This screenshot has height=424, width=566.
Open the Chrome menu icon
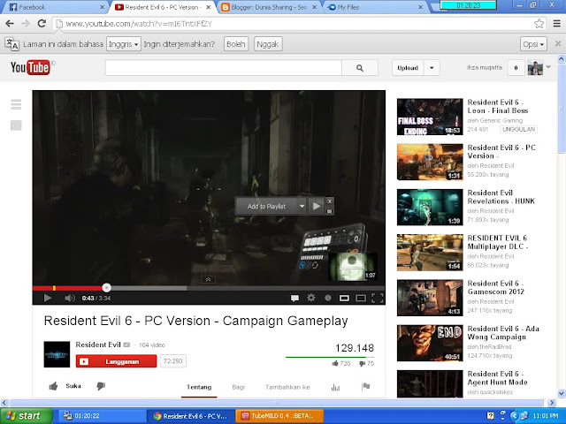[x=556, y=24]
